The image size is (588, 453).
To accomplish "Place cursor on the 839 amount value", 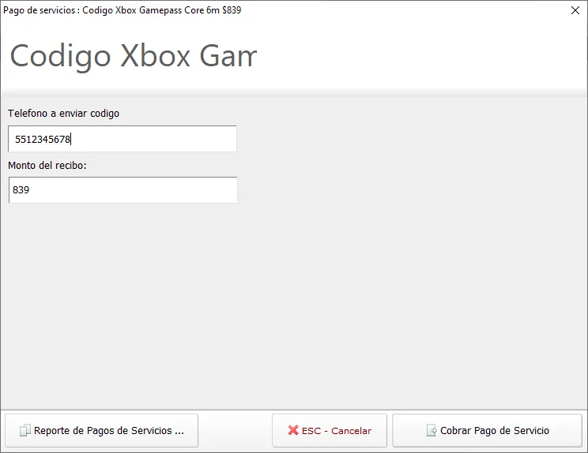I will [x=21, y=190].
